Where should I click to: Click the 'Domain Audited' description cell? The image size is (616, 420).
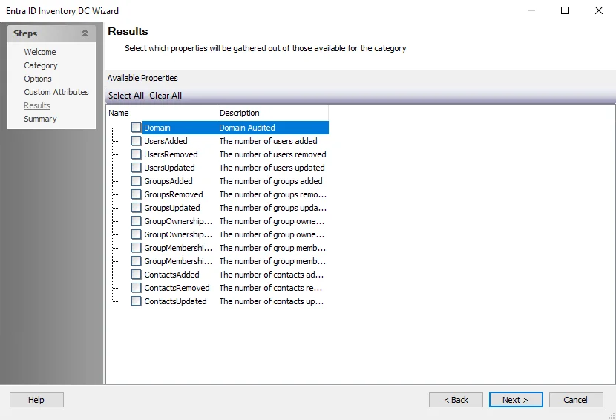247,128
